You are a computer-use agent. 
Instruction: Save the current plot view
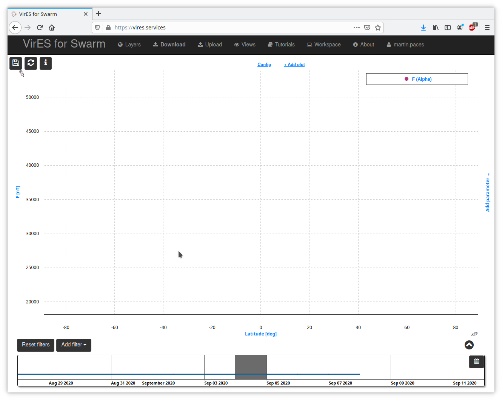(15, 63)
